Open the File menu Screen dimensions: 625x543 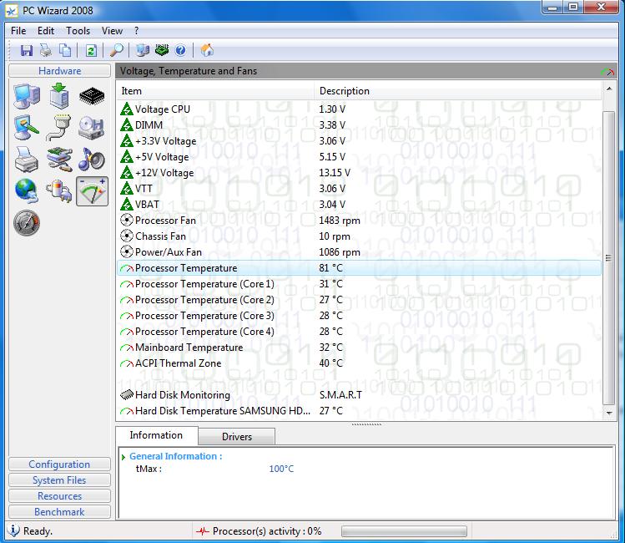pyautogui.click(x=18, y=31)
